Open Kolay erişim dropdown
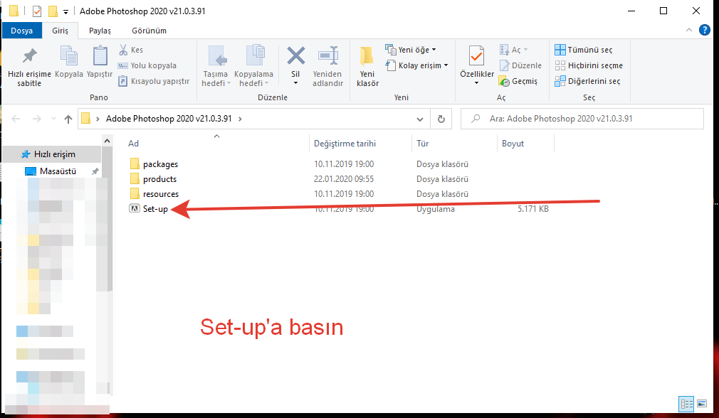 pos(417,65)
